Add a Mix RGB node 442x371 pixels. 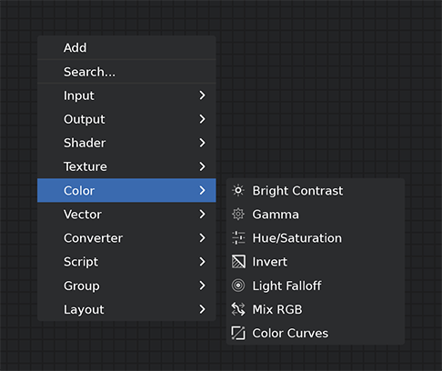pyautogui.click(x=316, y=309)
